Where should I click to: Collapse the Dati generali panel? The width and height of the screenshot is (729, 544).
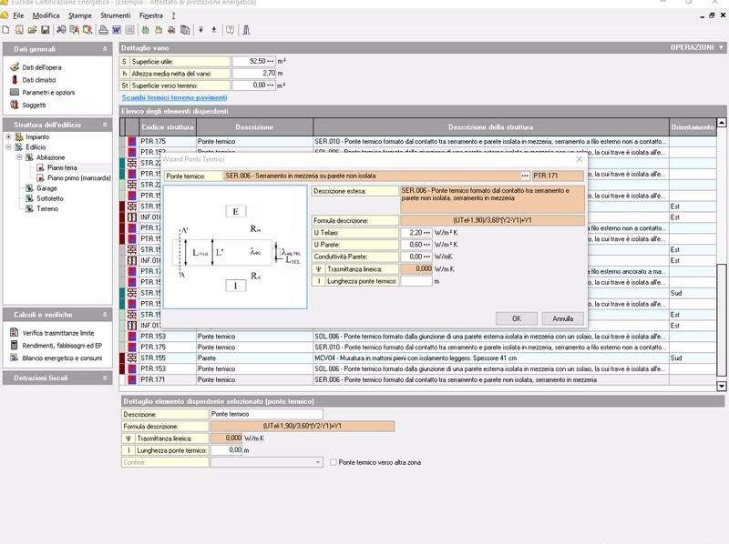point(105,48)
